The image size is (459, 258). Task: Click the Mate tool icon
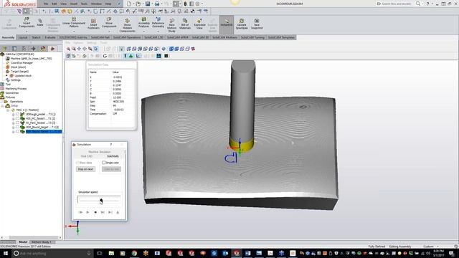click(x=40, y=21)
